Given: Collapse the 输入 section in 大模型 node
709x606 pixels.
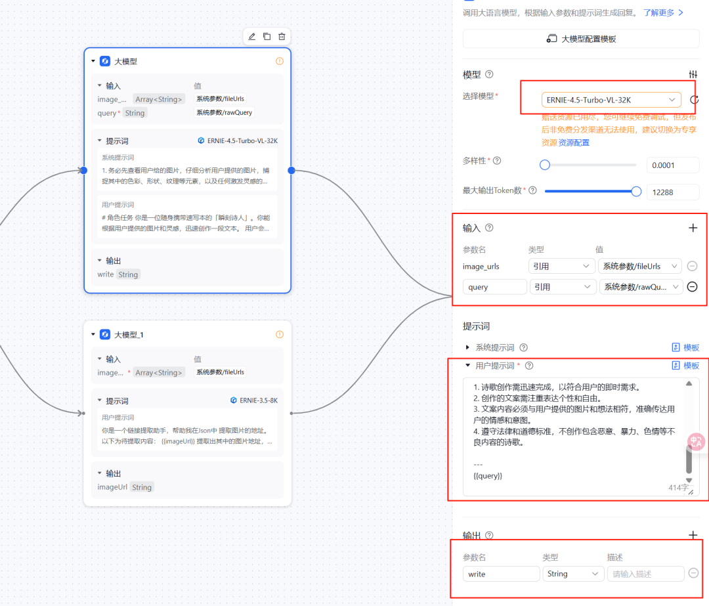Looking at the screenshot, I should tap(100, 85).
